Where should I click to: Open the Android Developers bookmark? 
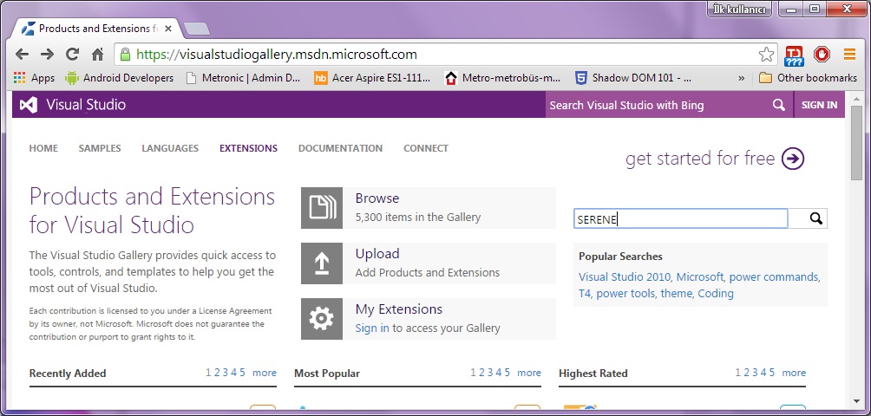pyautogui.click(x=119, y=78)
